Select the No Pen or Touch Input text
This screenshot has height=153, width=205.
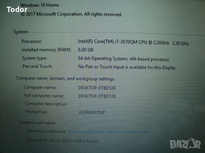coord(127,67)
